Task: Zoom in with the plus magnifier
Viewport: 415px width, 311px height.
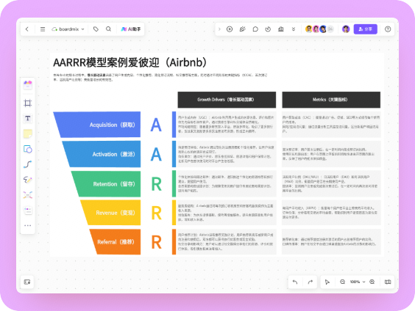Action: 372,282
